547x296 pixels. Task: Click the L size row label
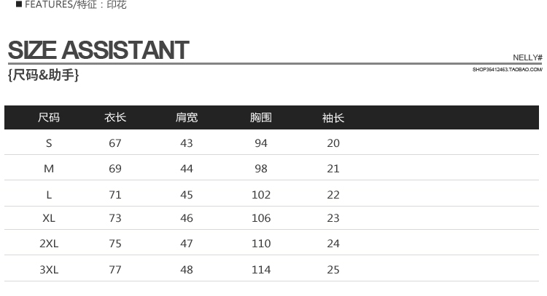(x=49, y=195)
